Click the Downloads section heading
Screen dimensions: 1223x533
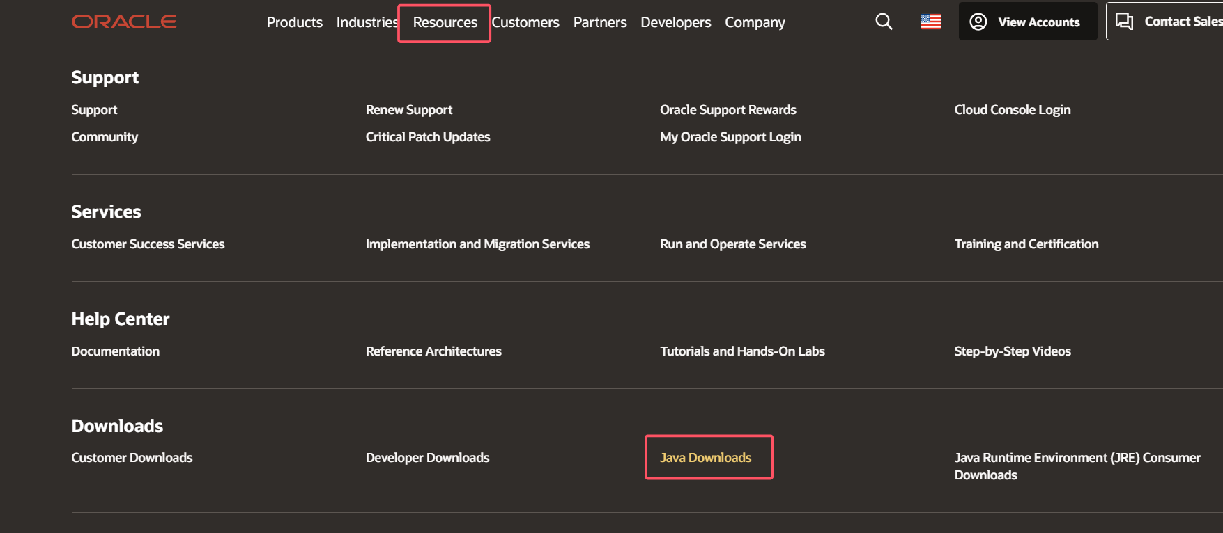click(117, 426)
